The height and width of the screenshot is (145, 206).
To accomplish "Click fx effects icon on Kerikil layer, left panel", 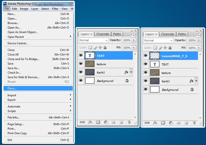I will pyautogui.click(x=126, y=72).
